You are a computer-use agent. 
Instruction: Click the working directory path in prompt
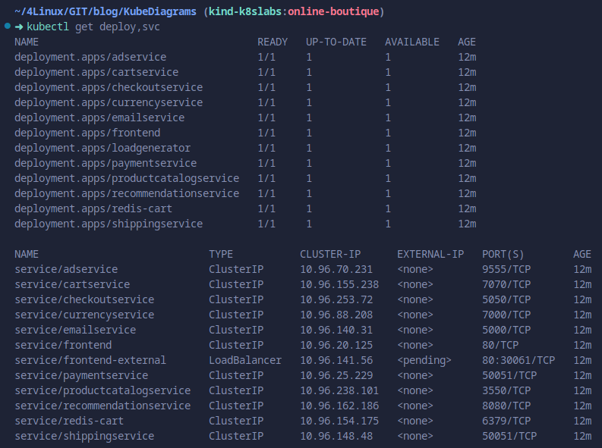click(106, 11)
